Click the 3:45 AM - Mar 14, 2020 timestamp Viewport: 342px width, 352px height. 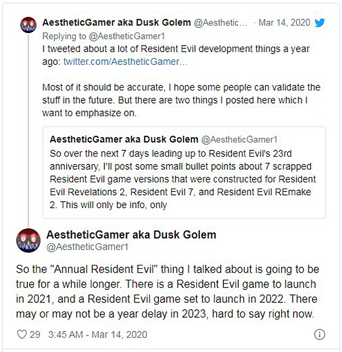pyautogui.click(x=99, y=334)
